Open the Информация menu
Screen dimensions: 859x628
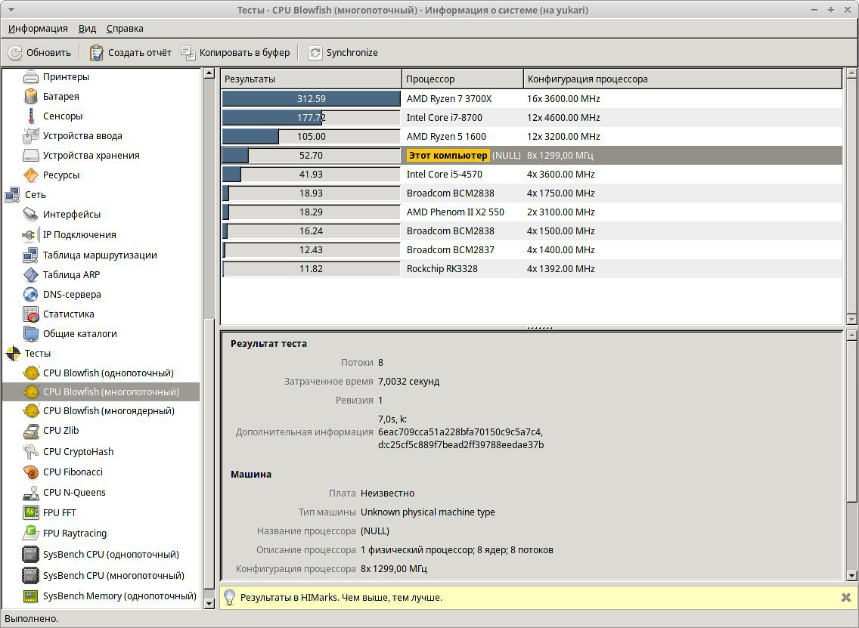coord(38,29)
